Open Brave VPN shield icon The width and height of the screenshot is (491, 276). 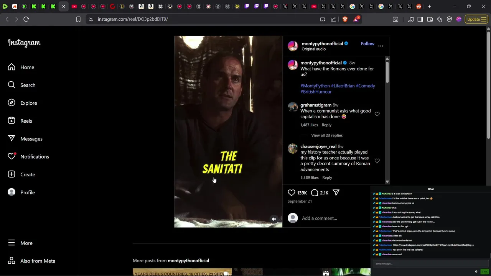click(x=449, y=19)
